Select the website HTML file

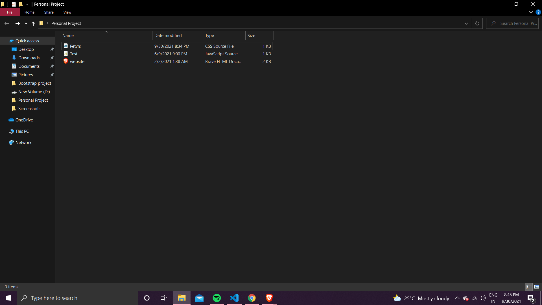coord(77,62)
